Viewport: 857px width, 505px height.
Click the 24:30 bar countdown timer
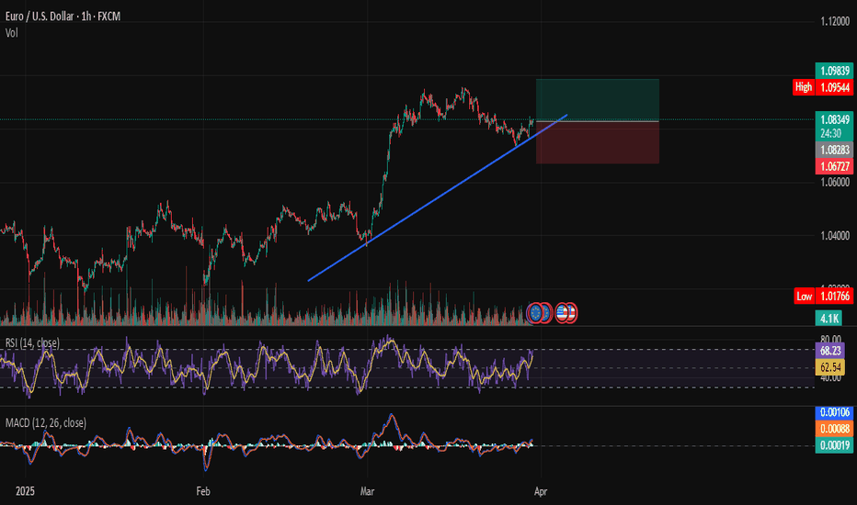click(830, 133)
